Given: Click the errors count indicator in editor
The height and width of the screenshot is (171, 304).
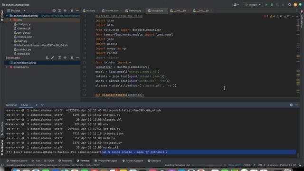Looking at the screenshot, I should pyautogui.click(x=266, y=16).
